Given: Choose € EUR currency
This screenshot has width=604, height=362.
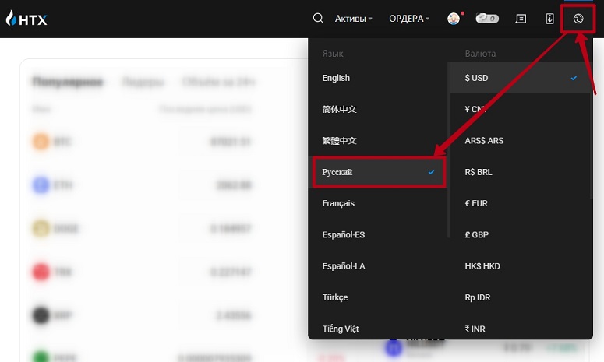Looking at the screenshot, I should coord(520,203).
